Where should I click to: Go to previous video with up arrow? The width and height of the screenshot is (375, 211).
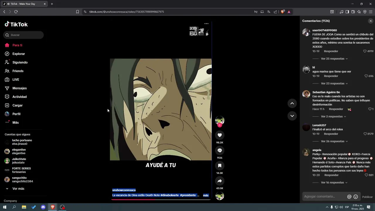point(292,103)
